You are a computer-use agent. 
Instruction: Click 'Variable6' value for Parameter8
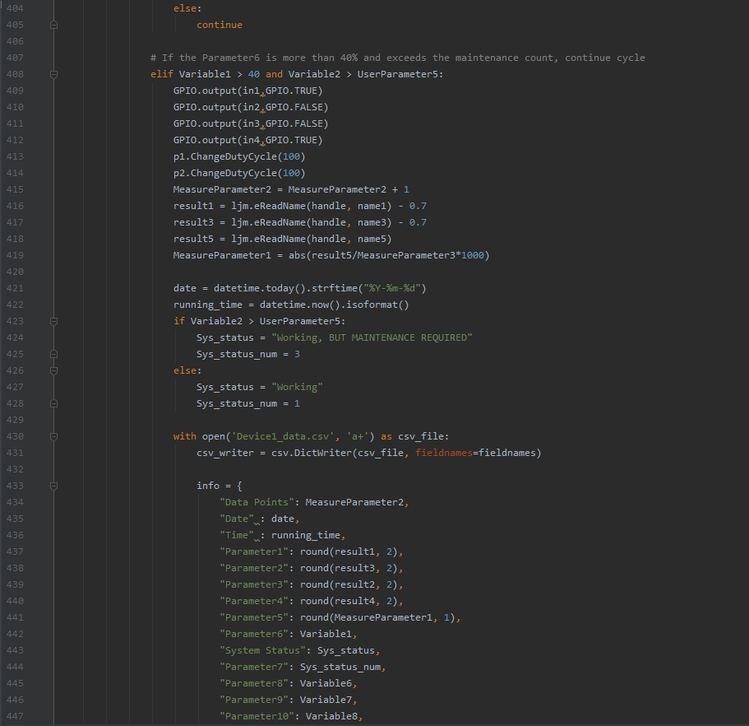[x=326, y=683]
